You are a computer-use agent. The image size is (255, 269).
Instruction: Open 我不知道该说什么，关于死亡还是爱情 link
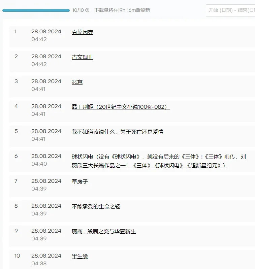[x=118, y=132]
